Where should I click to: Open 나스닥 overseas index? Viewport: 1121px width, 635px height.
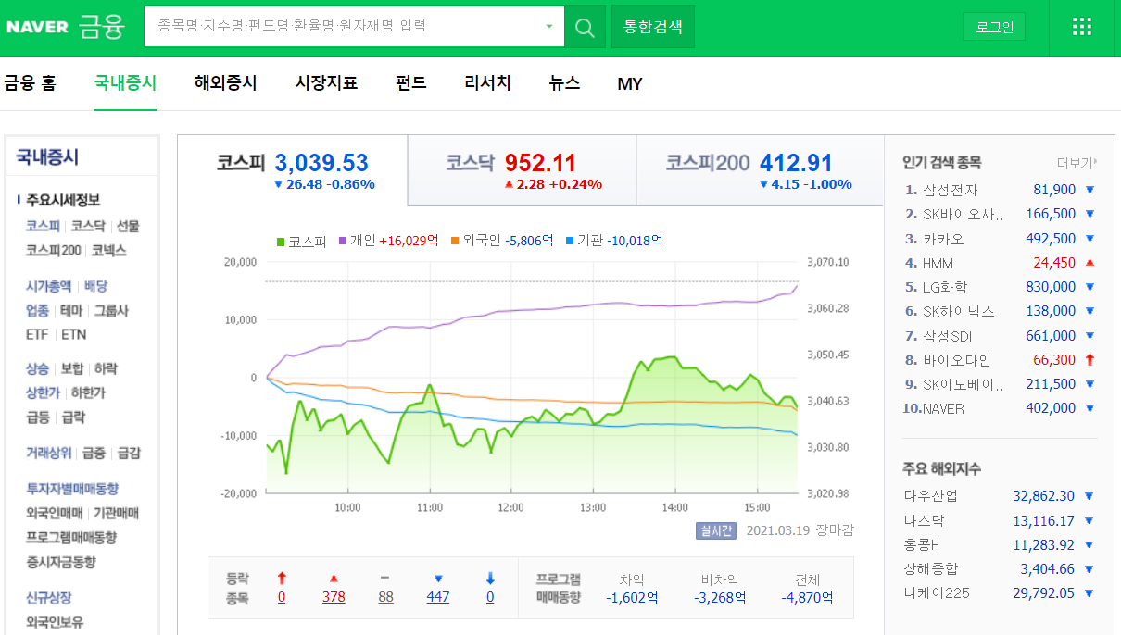(925, 520)
